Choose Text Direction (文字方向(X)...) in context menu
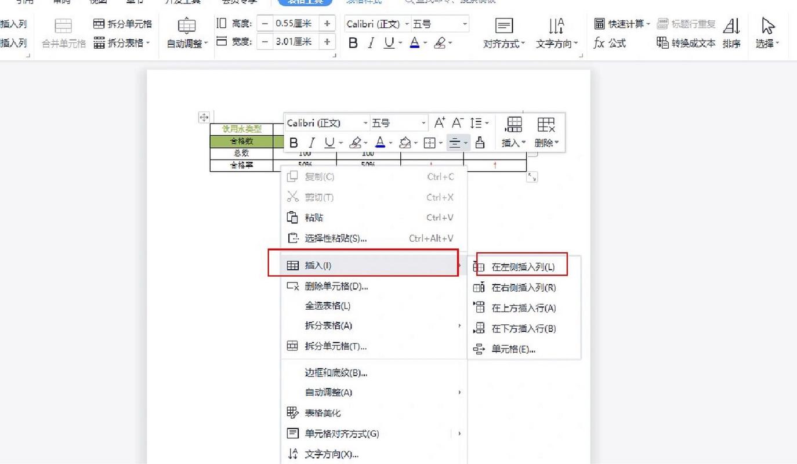The image size is (797, 464). pyautogui.click(x=374, y=454)
